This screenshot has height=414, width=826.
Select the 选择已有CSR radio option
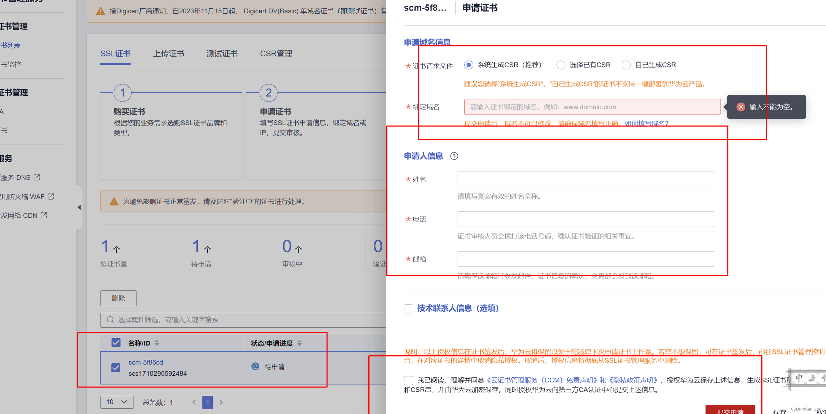click(x=561, y=65)
